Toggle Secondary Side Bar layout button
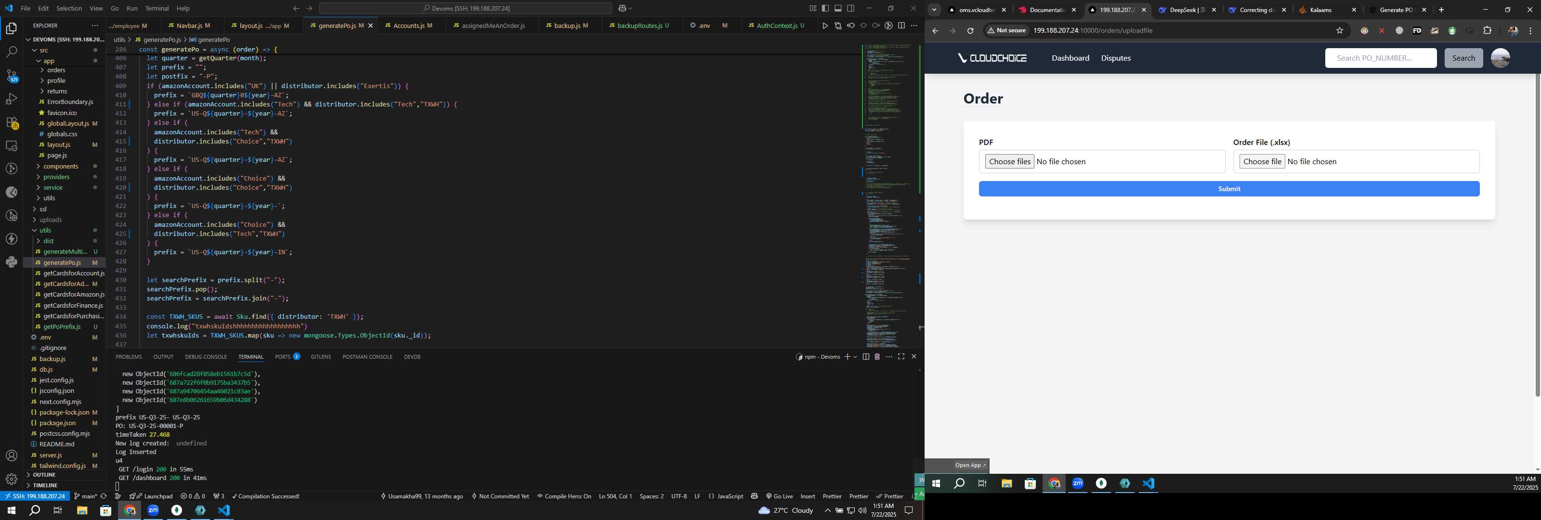This screenshot has height=520, width=1541. click(x=850, y=8)
